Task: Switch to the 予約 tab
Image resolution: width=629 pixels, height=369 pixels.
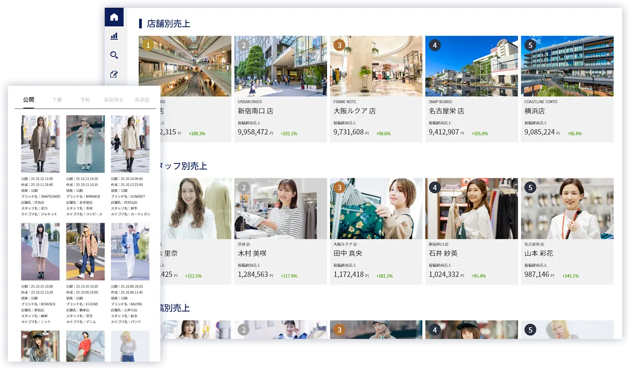Action: click(85, 100)
